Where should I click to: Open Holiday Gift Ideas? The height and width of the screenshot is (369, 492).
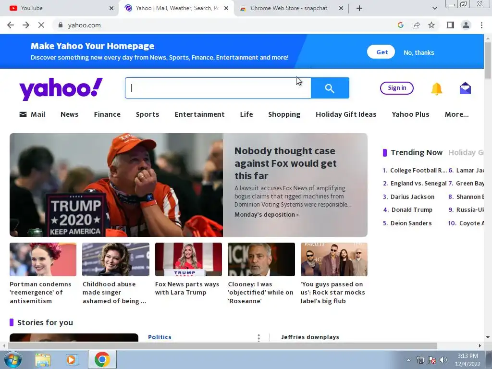pos(346,114)
